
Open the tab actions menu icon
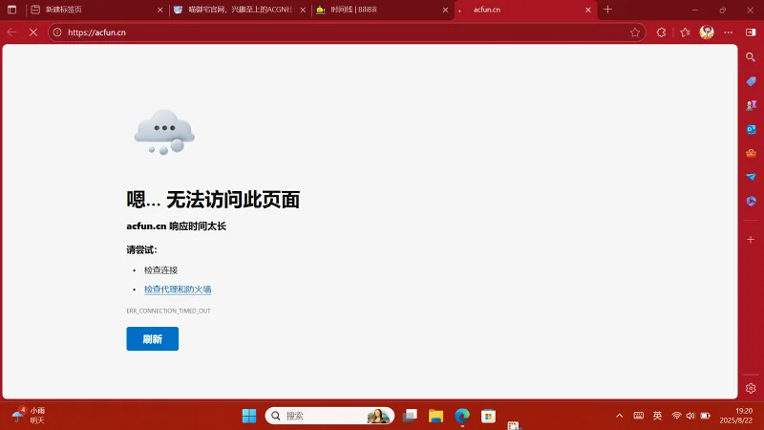[x=11, y=10]
